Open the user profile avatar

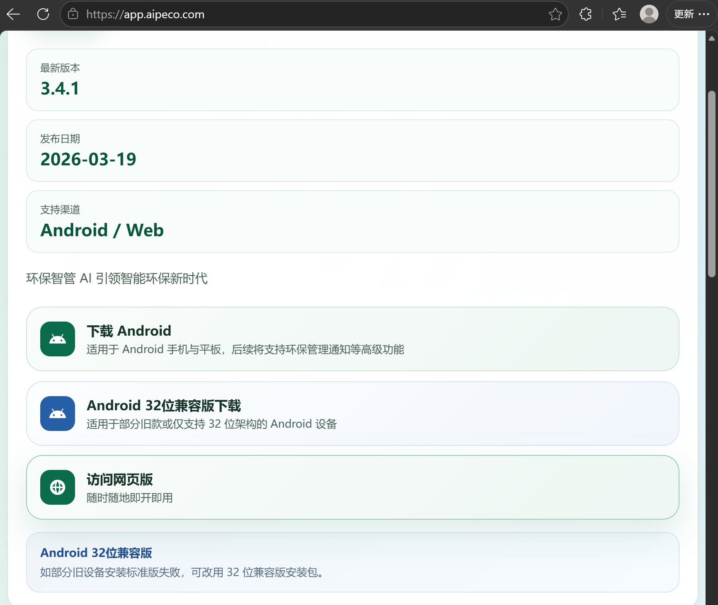[649, 15]
